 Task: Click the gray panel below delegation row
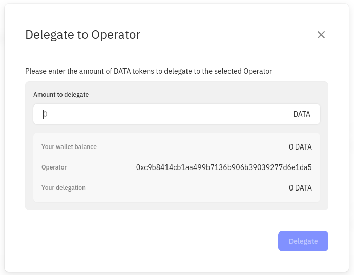click(176, 206)
